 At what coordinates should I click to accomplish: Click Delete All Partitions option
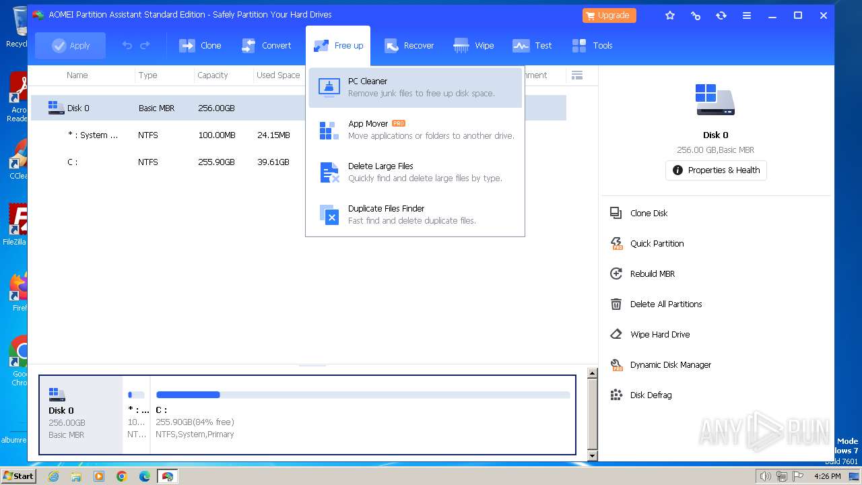click(666, 304)
